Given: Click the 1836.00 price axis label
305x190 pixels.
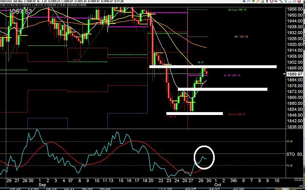Looking at the screenshot, I should (x=295, y=127).
